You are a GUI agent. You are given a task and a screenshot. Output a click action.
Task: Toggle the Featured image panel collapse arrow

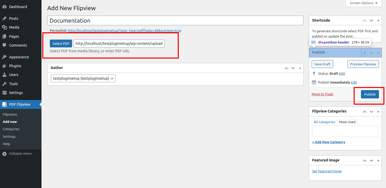pyautogui.click(x=378, y=160)
